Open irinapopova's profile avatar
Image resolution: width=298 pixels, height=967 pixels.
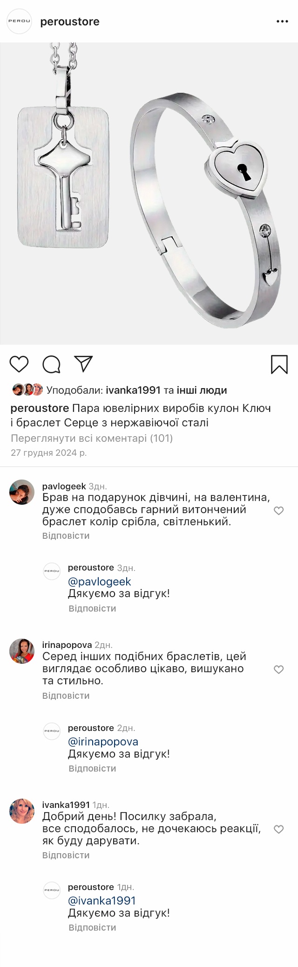tap(22, 651)
